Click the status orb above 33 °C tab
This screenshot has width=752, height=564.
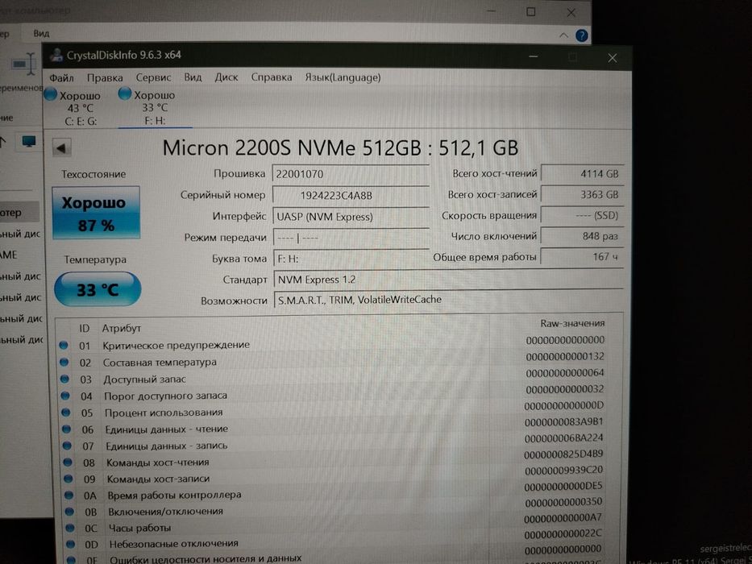pyautogui.click(x=125, y=93)
